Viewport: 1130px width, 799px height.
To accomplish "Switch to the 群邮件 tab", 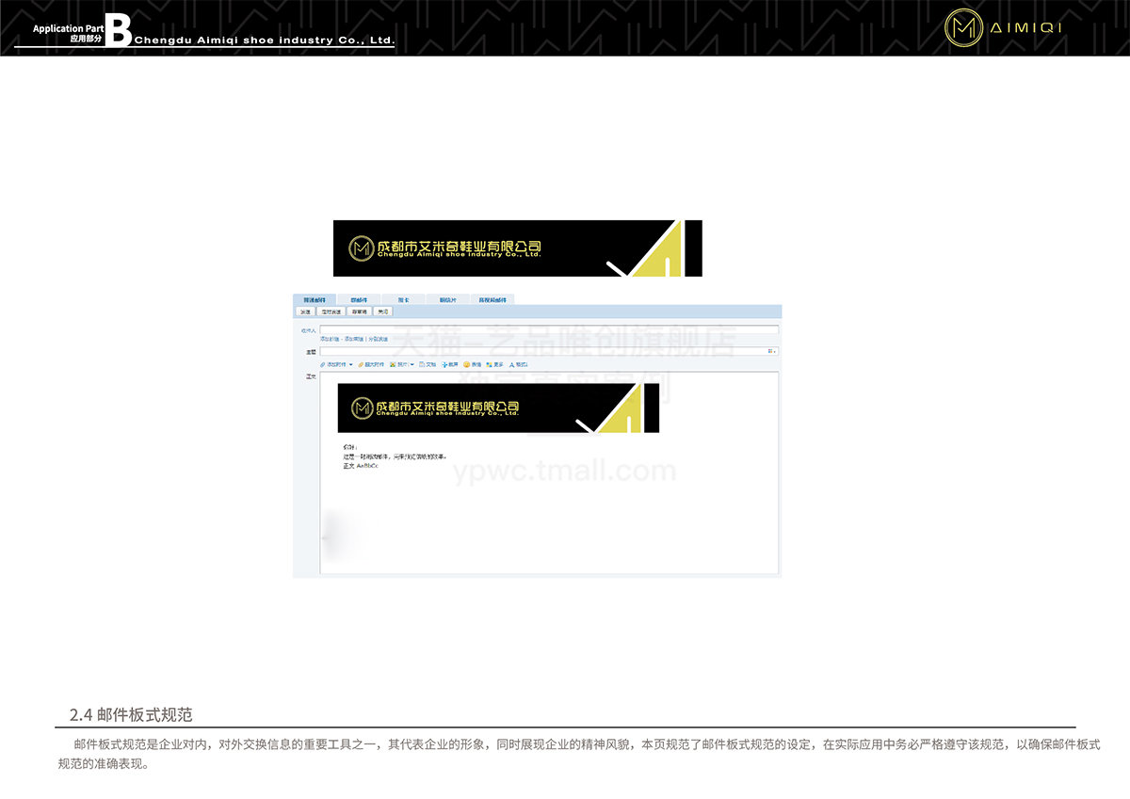I will click(359, 299).
